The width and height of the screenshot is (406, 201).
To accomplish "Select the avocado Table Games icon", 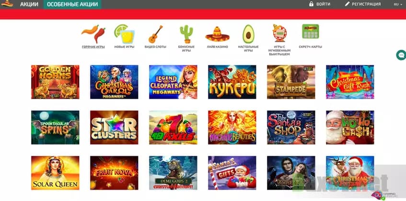I will 248,34.
